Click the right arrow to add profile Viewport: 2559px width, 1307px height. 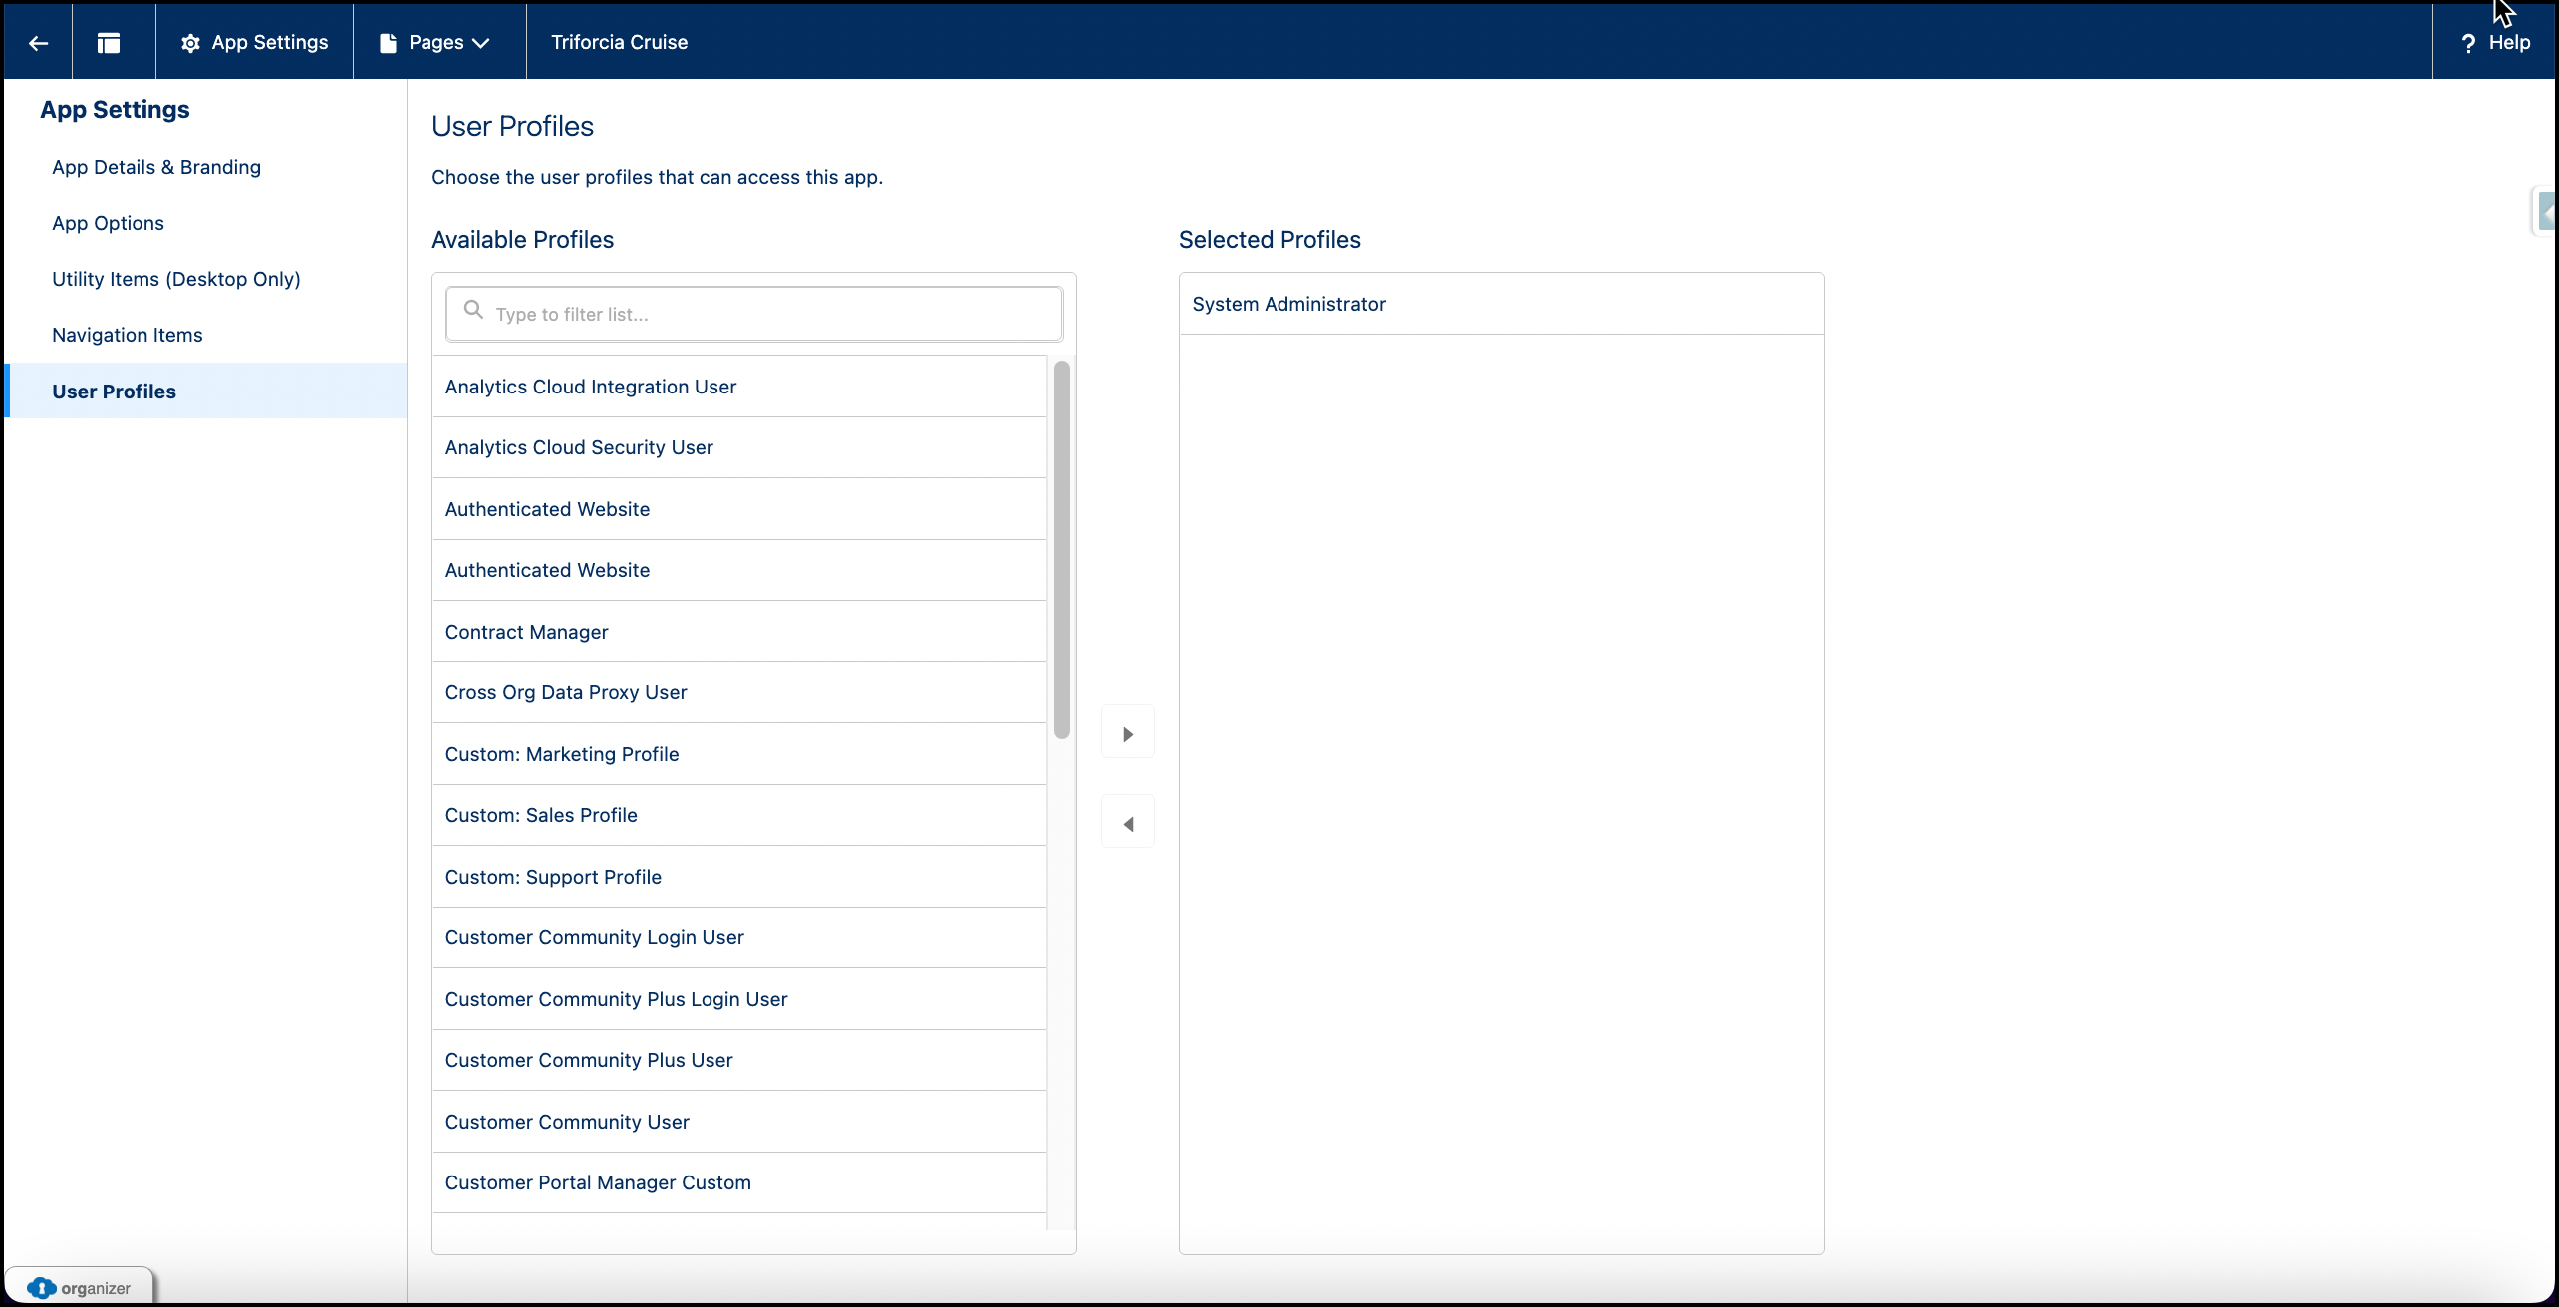(x=1128, y=734)
